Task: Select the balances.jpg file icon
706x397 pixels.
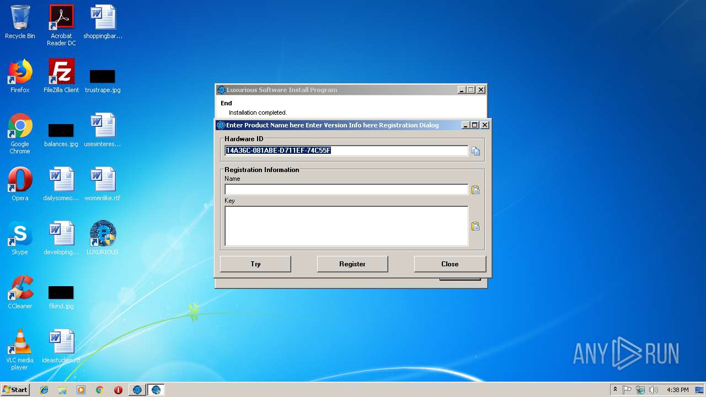Action: (x=61, y=135)
